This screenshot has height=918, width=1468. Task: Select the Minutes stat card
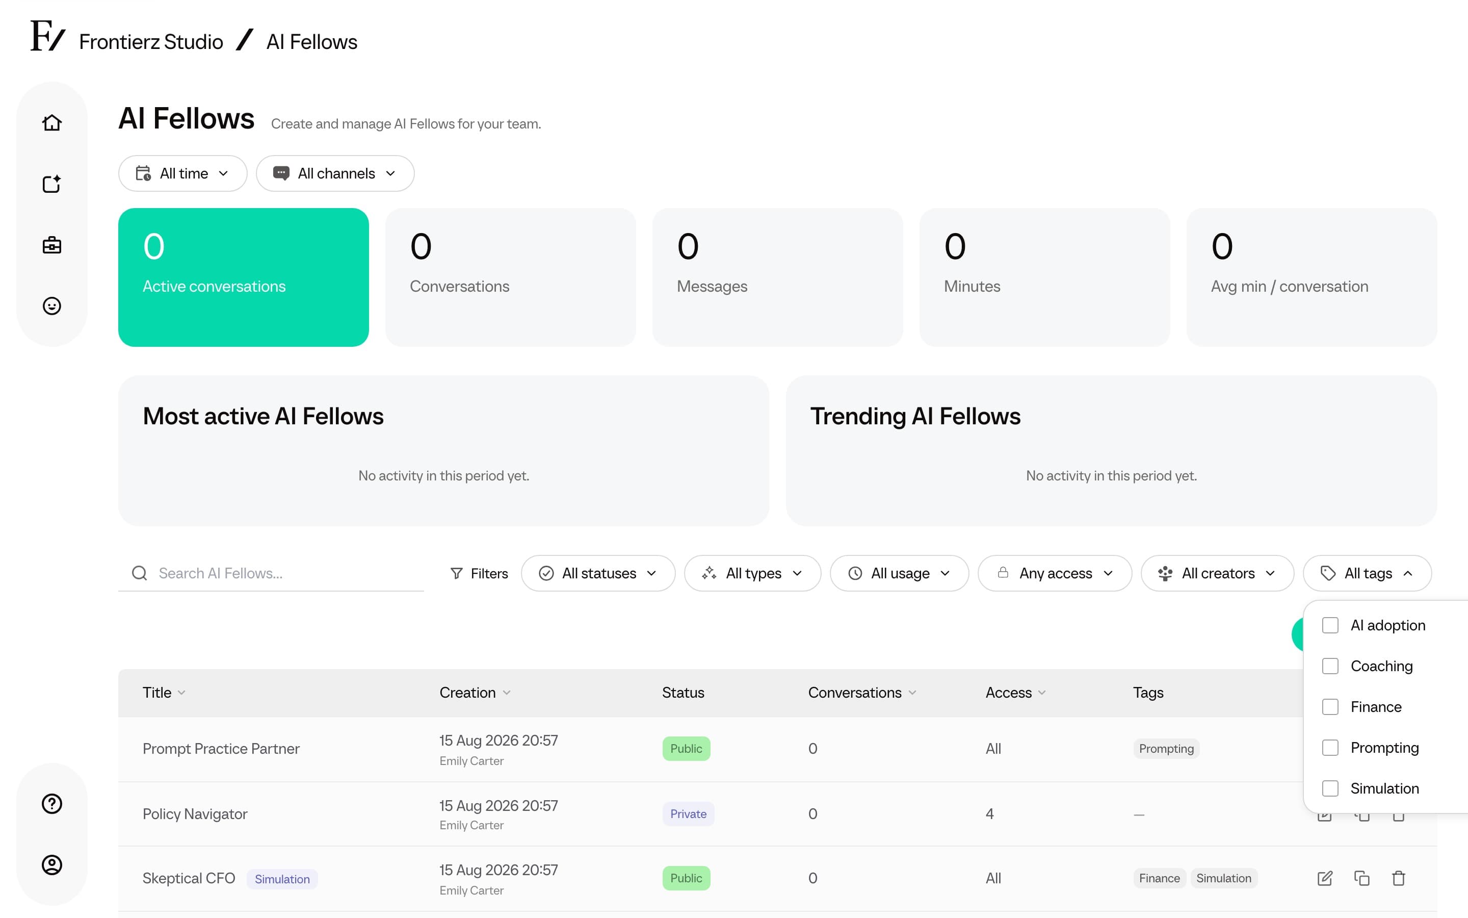click(x=1044, y=277)
